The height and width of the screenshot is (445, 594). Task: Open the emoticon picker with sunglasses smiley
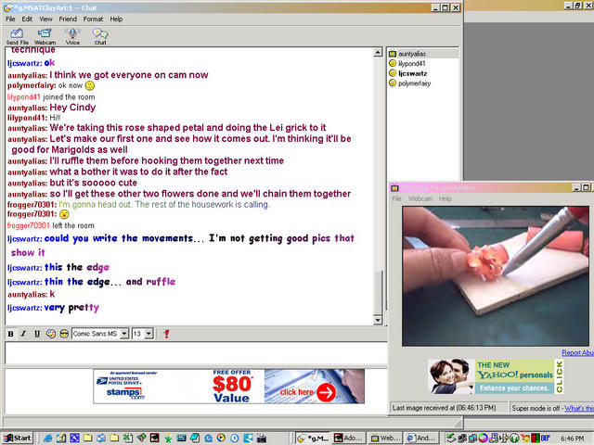pos(64,334)
